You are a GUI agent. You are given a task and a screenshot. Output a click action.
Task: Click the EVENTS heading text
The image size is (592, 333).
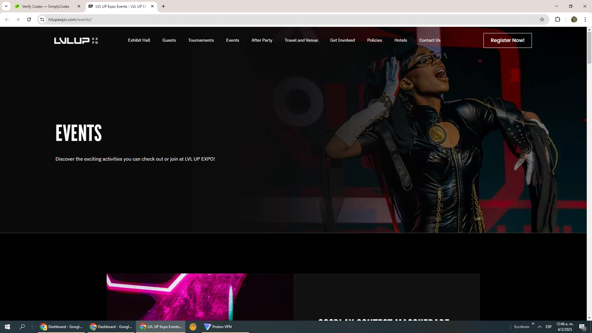coord(79,133)
